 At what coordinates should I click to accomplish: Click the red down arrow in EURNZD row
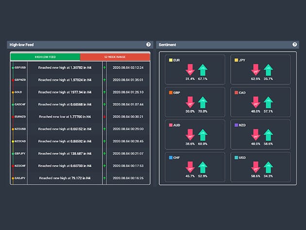click(x=104, y=117)
